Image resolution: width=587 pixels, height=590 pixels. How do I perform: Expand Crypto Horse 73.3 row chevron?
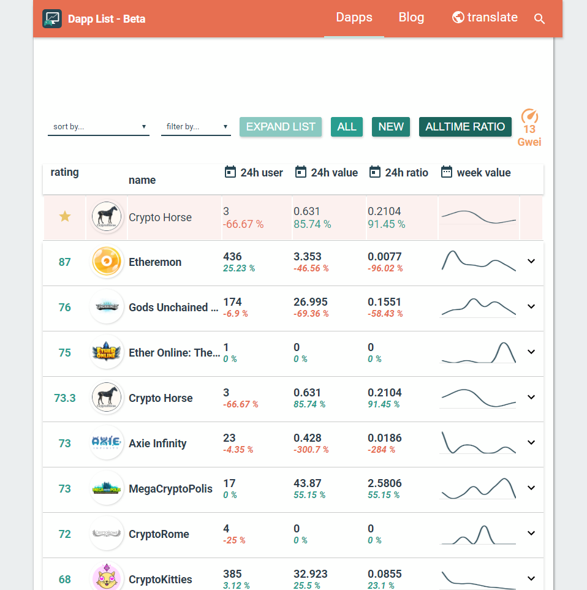[531, 398]
